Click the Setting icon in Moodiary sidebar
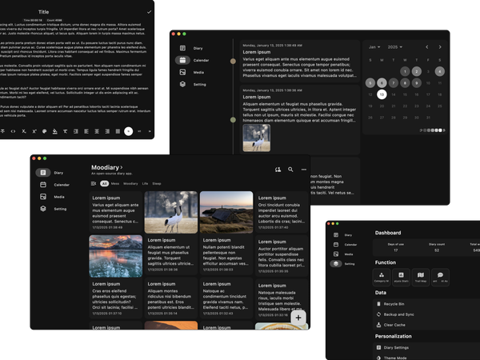480x360 pixels. click(43, 209)
